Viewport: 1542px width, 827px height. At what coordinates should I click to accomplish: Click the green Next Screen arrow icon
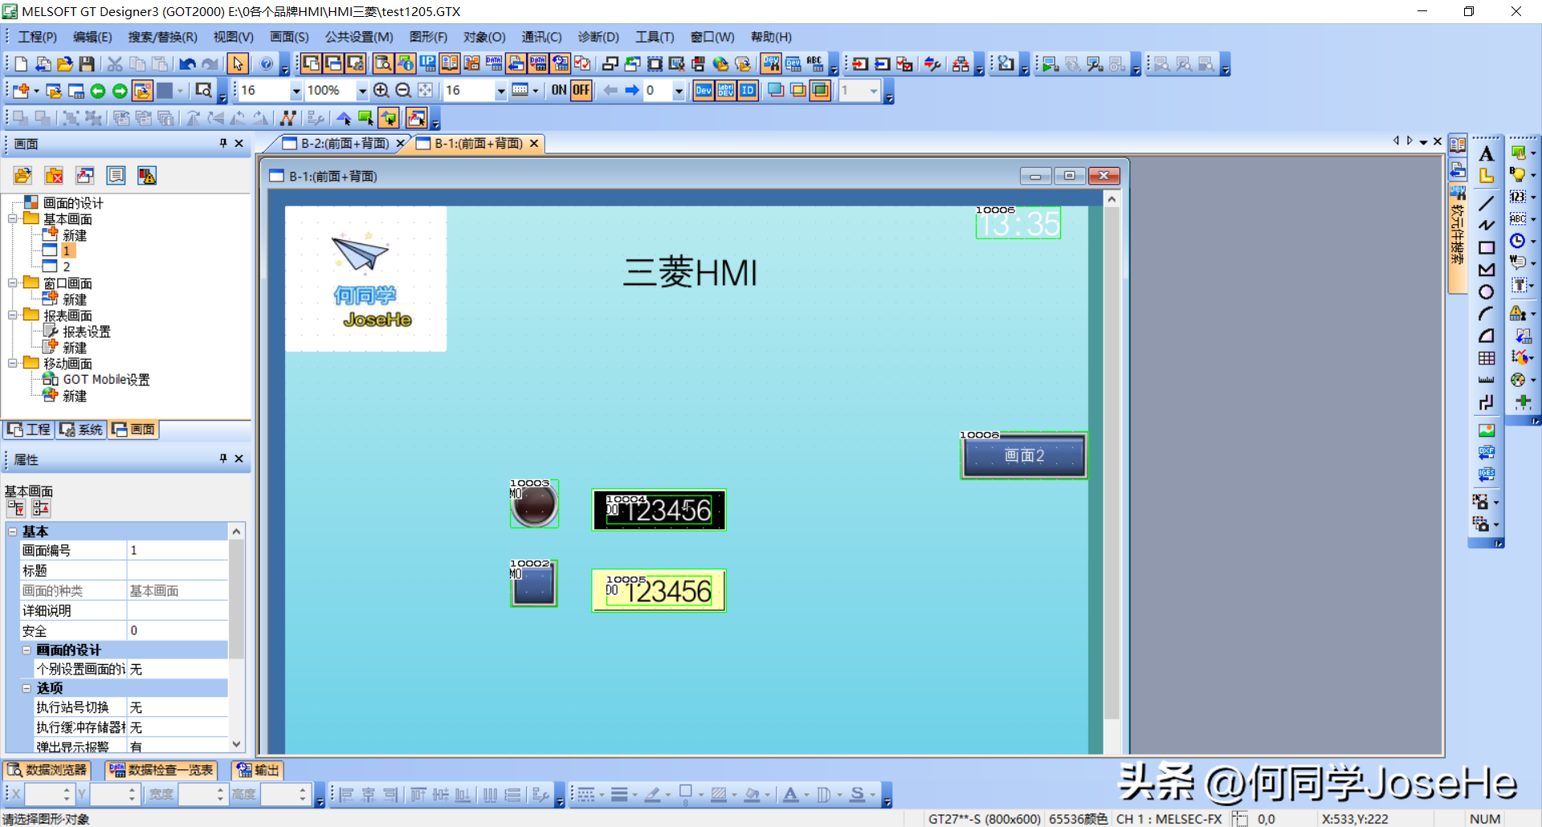(120, 91)
